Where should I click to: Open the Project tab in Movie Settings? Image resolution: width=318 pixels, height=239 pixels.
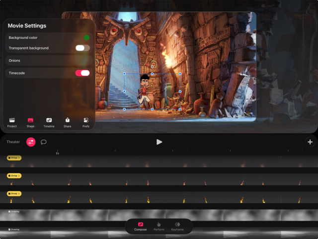(x=12, y=122)
